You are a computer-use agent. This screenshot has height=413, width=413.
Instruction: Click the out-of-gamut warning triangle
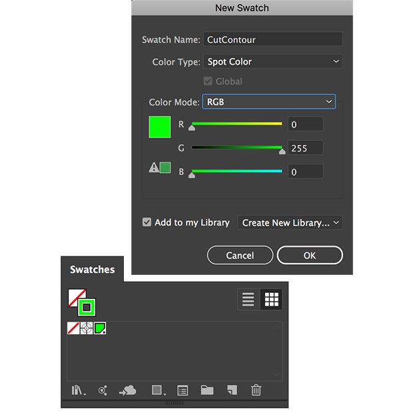[x=154, y=167]
